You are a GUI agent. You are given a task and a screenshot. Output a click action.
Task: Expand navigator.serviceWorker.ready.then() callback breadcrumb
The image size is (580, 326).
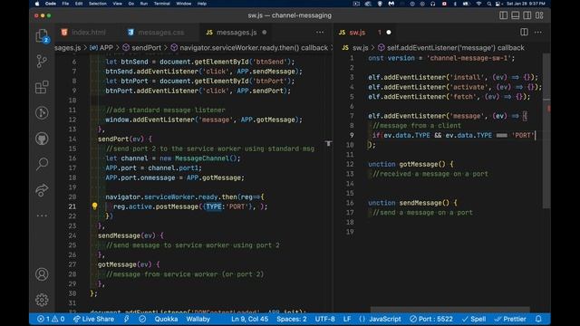click(250, 48)
